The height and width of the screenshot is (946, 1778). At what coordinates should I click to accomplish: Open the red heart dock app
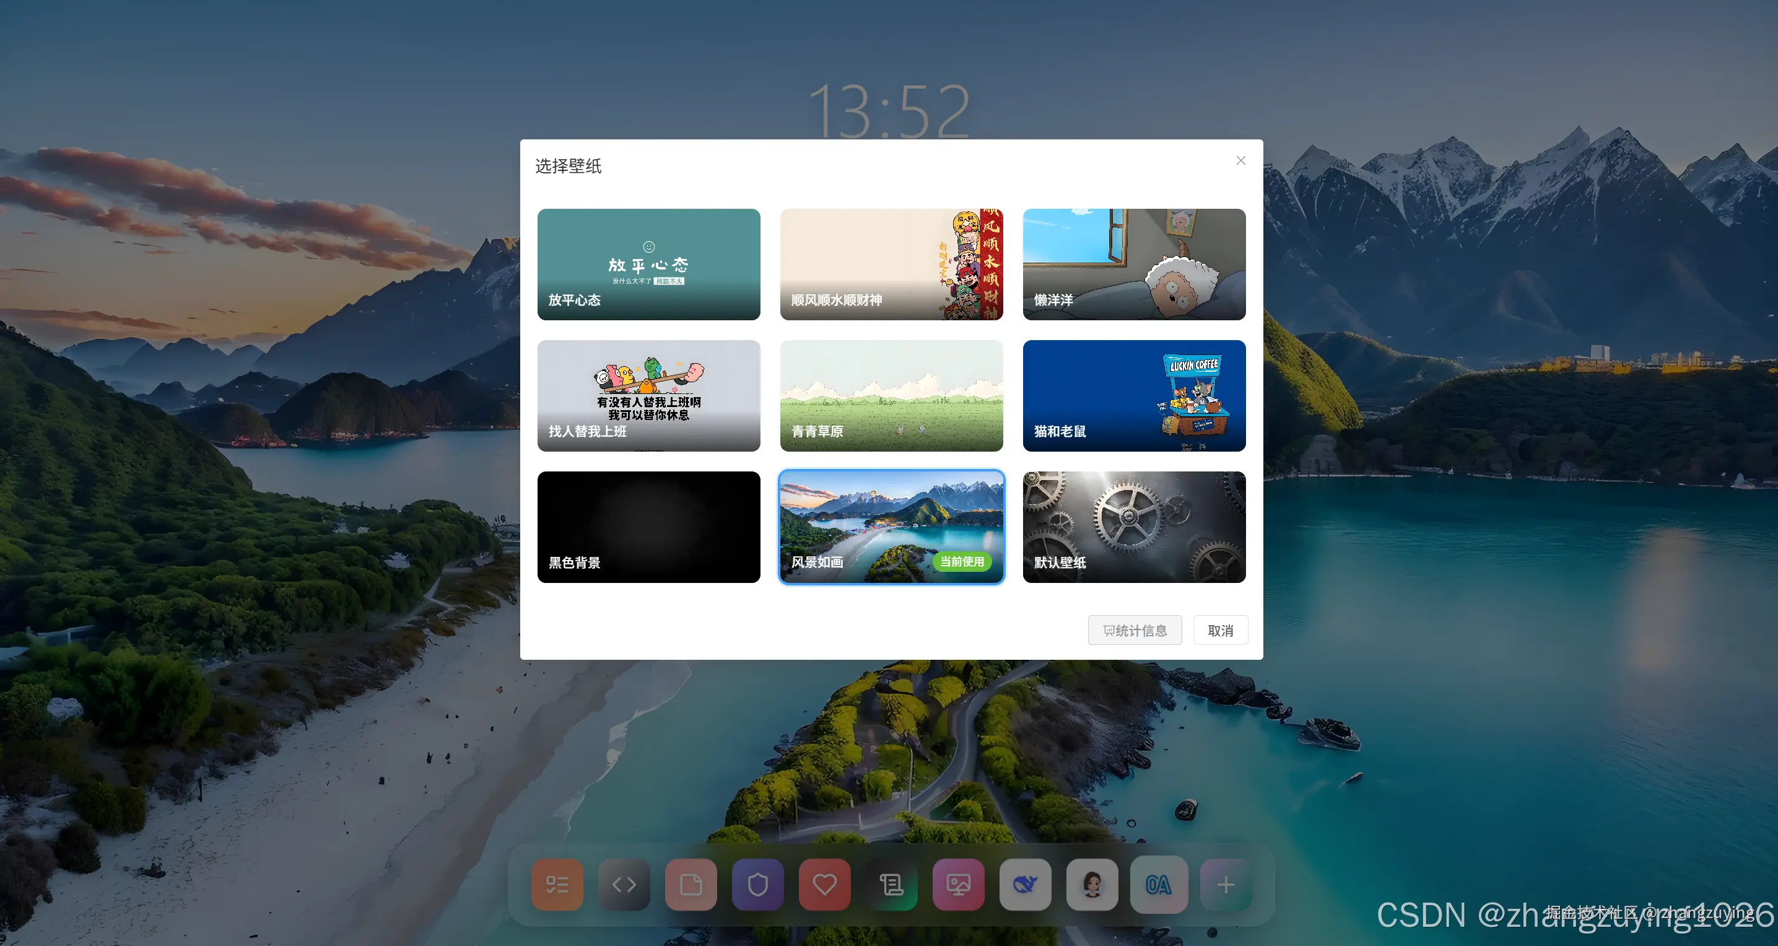824,885
